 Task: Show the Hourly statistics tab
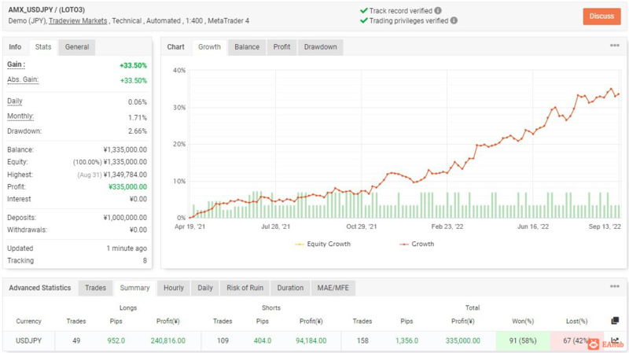(174, 288)
